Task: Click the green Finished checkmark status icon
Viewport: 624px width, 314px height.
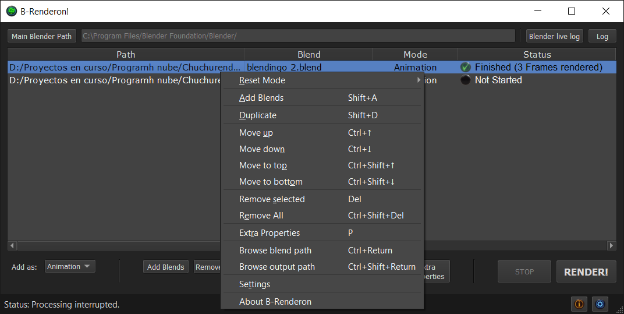Action: [466, 68]
